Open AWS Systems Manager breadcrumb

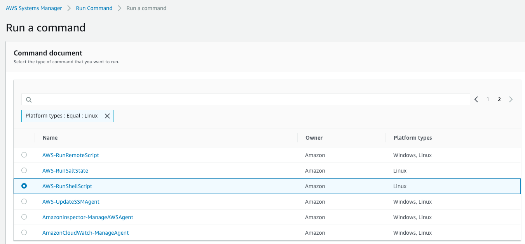[x=34, y=8]
